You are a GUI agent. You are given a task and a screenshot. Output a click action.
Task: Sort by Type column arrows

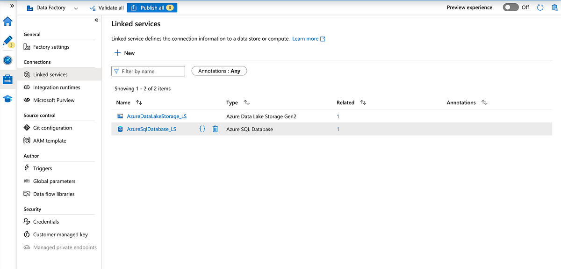246,102
